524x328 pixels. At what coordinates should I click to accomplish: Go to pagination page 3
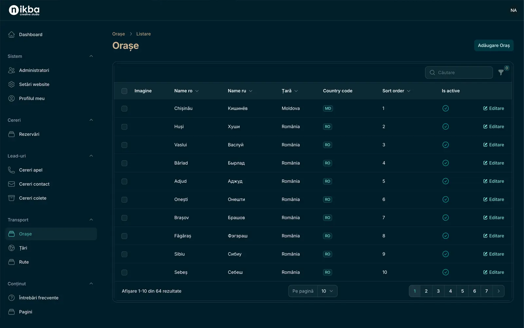[438, 291]
